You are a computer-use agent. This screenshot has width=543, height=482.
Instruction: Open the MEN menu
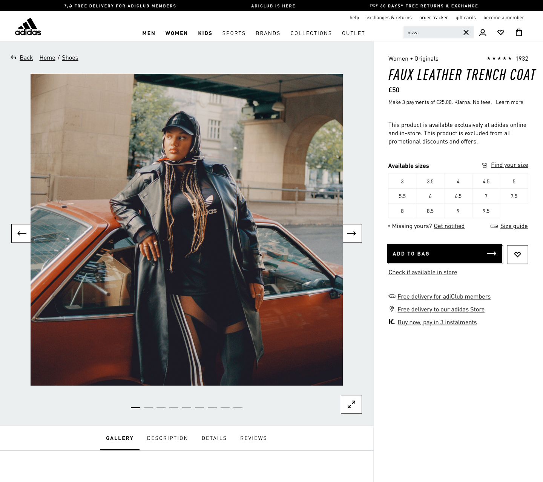pyautogui.click(x=149, y=33)
